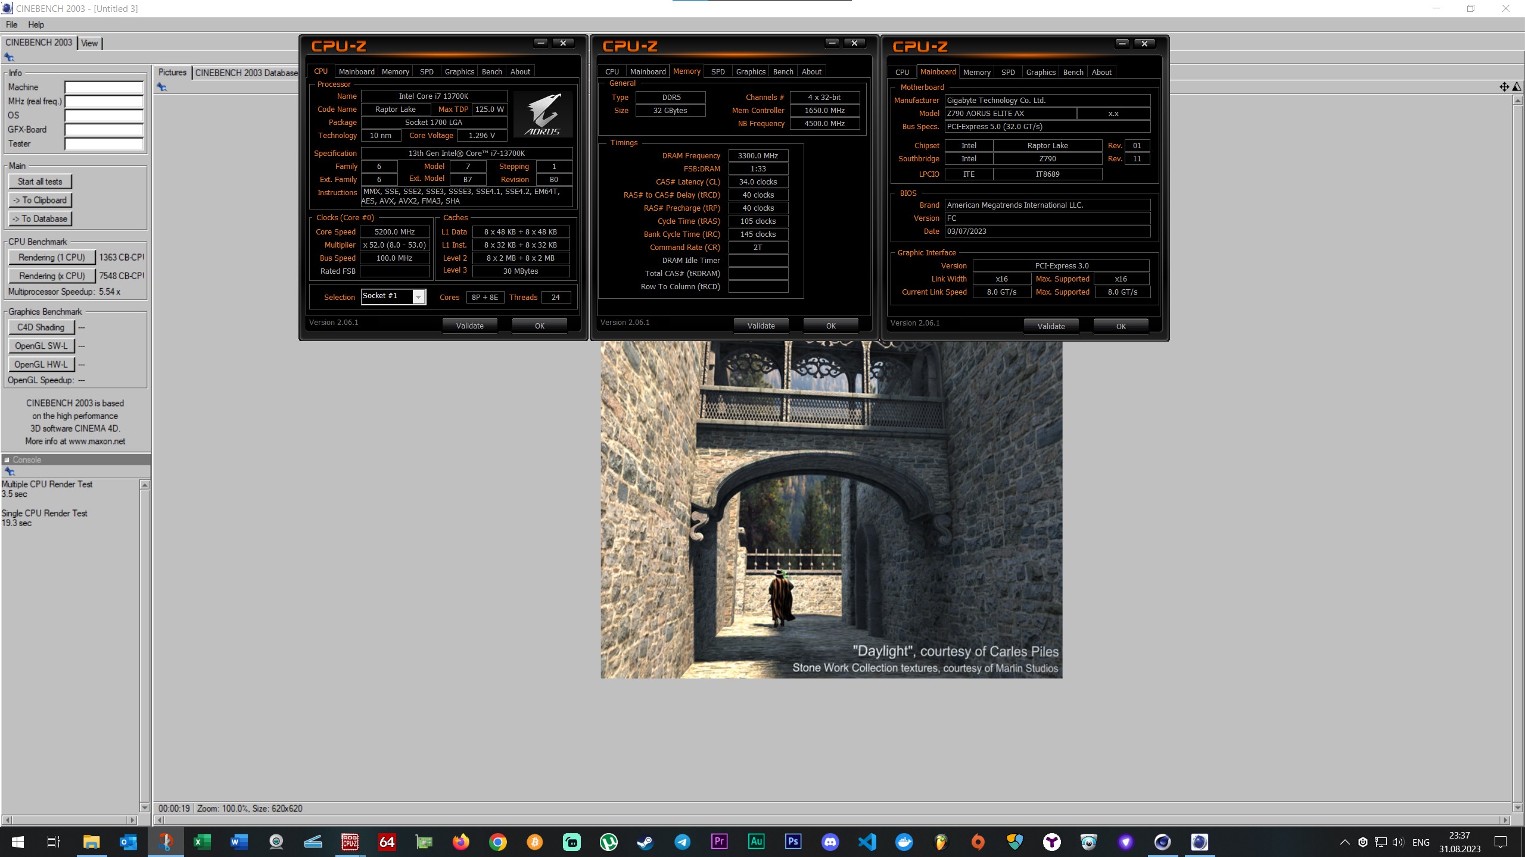Screen dimensions: 1525x857
Task: Click OK in the middle CPU-Z window
Action: pyautogui.click(x=831, y=326)
